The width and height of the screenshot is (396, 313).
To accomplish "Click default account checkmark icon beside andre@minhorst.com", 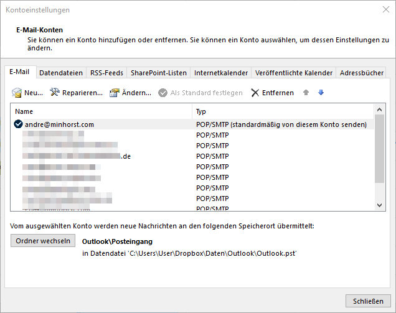I will coord(18,124).
